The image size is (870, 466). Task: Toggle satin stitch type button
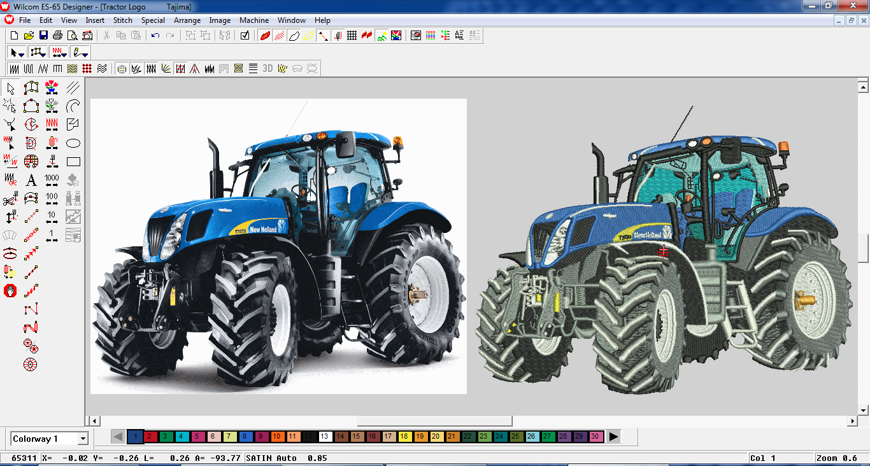click(14, 68)
